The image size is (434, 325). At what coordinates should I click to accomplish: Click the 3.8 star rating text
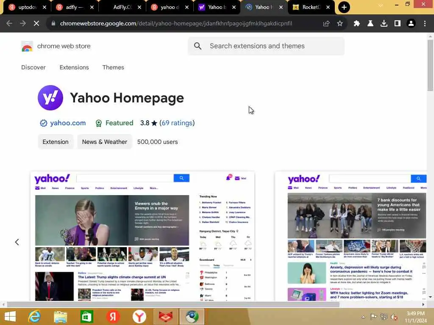[x=149, y=123]
